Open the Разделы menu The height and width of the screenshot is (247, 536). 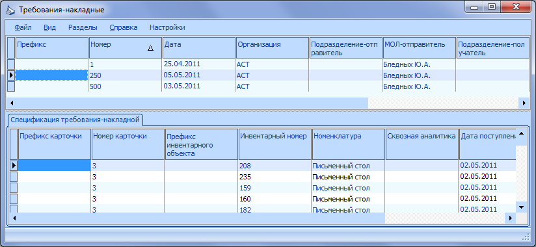[x=83, y=28]
